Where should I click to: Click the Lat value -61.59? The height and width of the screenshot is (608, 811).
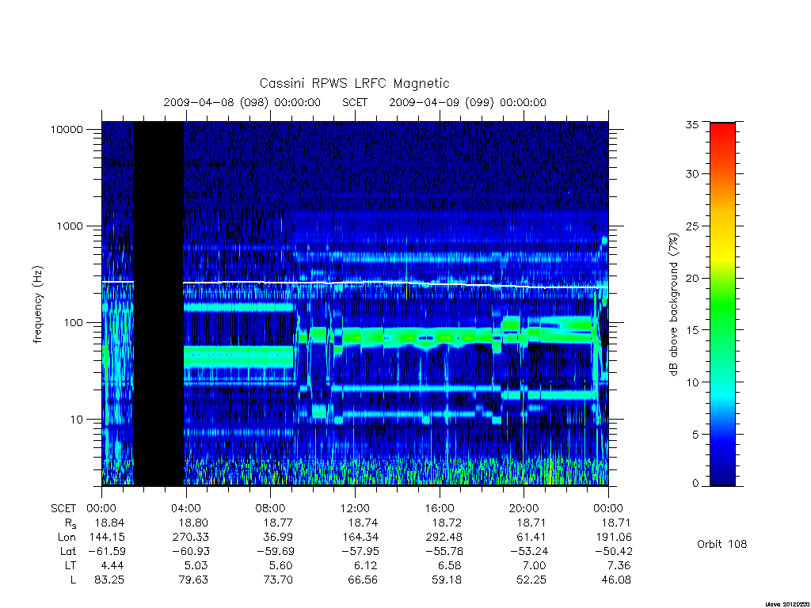107,551
